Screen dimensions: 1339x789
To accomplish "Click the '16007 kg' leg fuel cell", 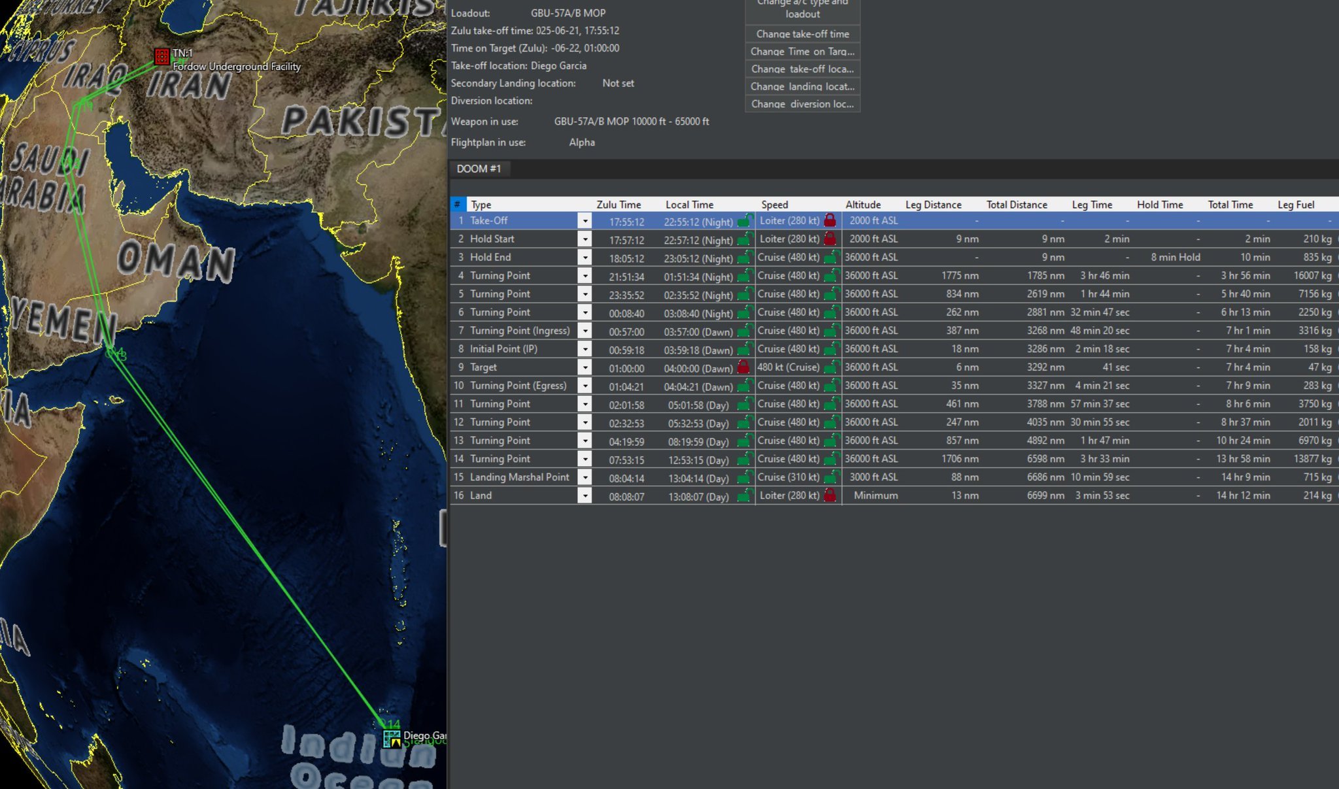I will 1312,276.
